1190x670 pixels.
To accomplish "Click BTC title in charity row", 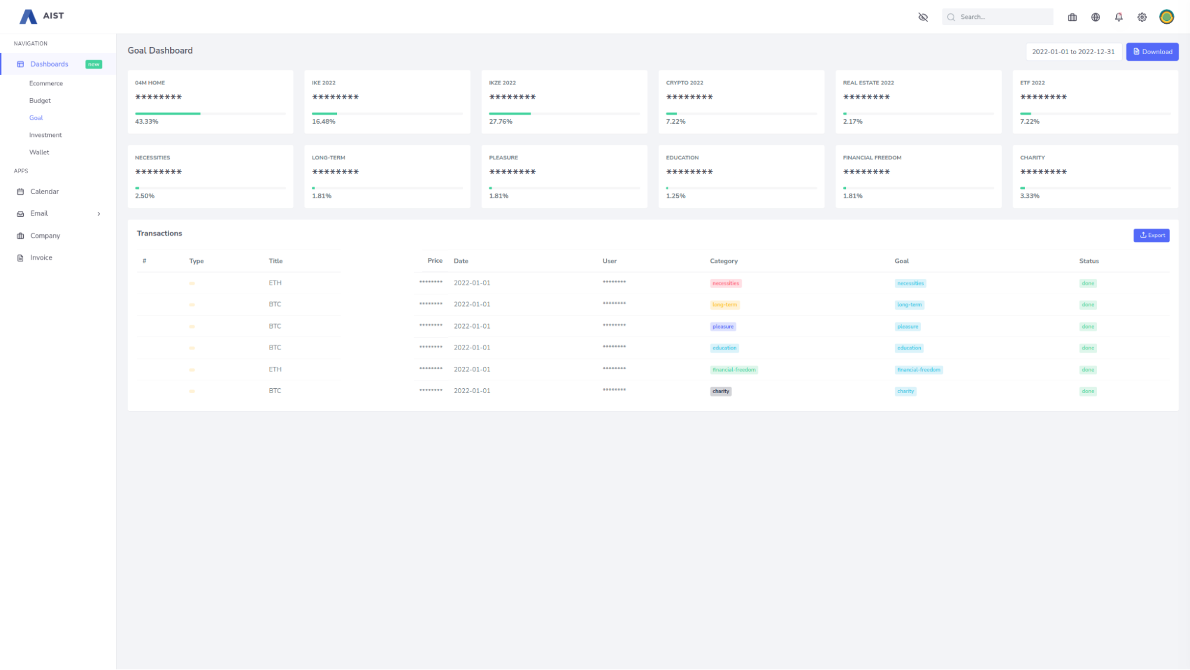I will (274, 391).
